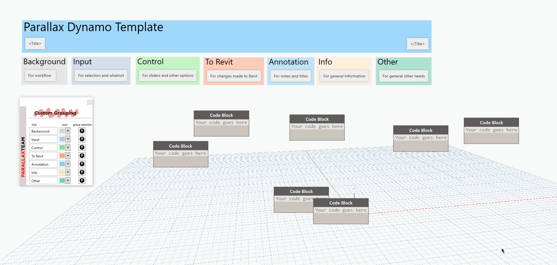Click the Other row's group selection icon
Viewport: 557px width, 265px height.
point(82,180)
